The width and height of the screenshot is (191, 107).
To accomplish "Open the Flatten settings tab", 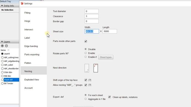I will (34, 63).
